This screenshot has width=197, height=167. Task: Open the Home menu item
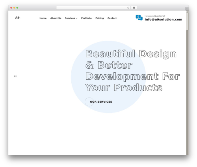pos(43,18)
